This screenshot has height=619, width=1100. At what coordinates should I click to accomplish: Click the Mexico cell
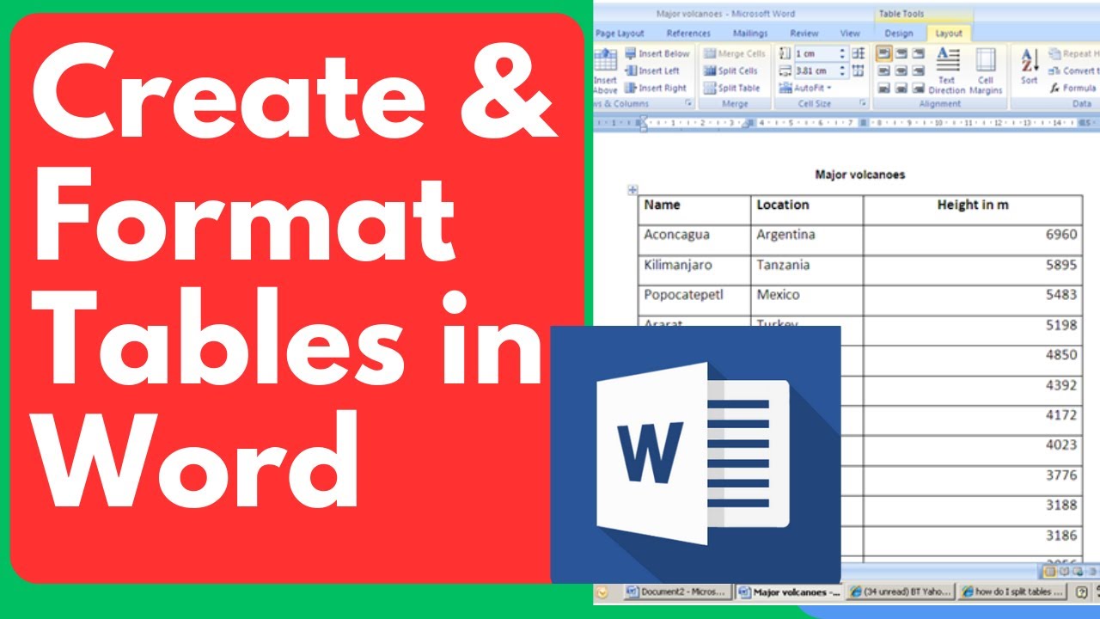(x=807, y=300)
